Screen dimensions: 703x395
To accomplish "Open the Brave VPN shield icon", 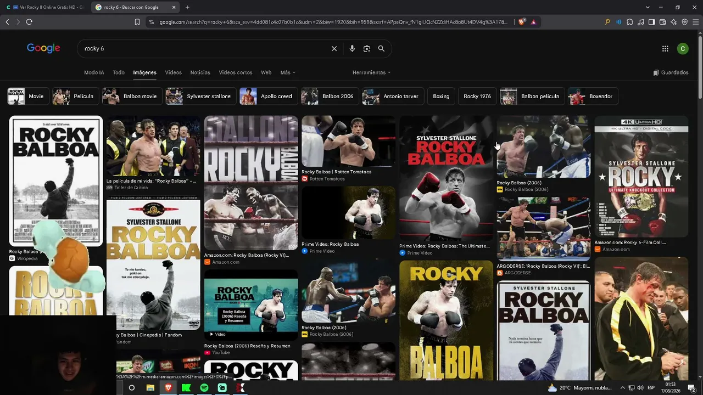I will click(684, 22).
